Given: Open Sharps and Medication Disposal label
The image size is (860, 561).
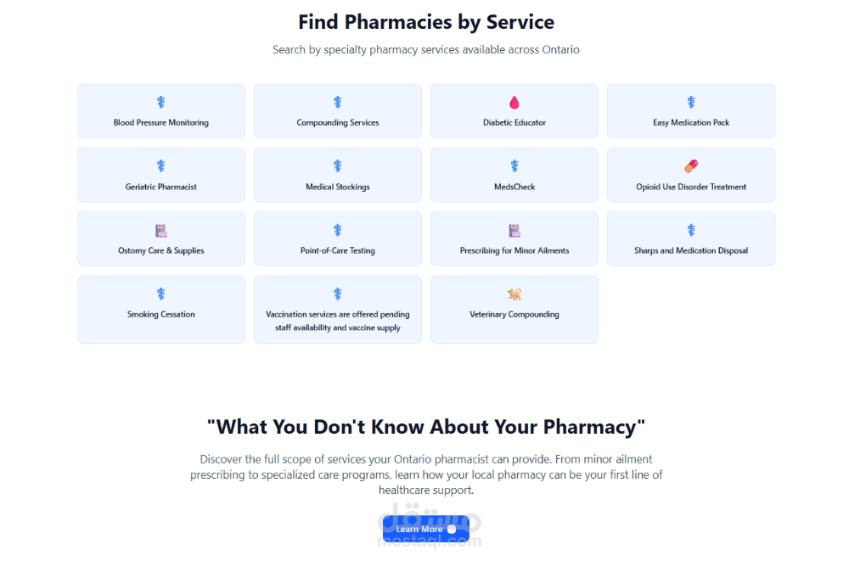Looking at the screenshot, I should pyautogui.click(x=691, y=250).
